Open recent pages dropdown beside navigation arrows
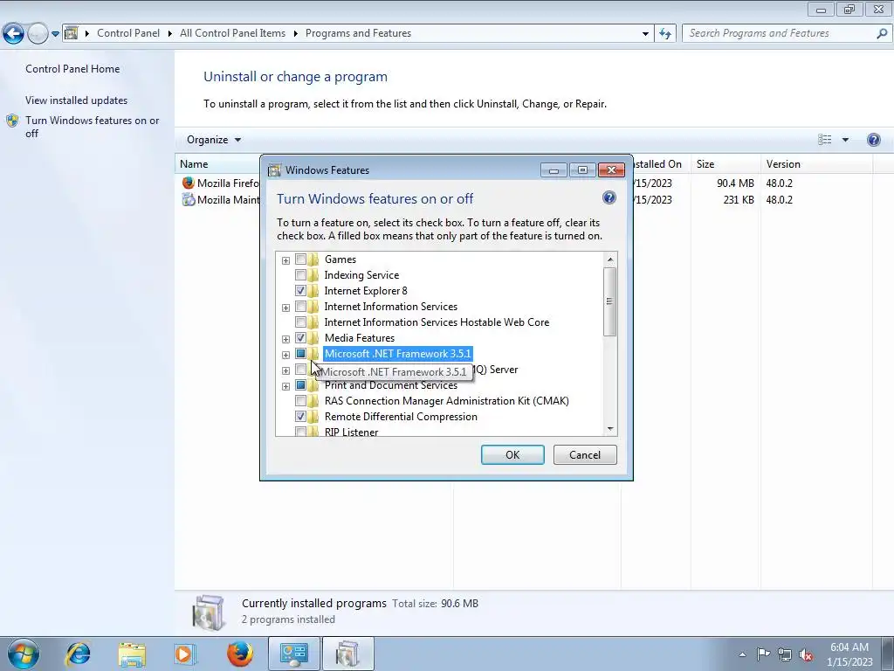The height and width of the screenshot is (671, 894). click(x=55, y=34)
